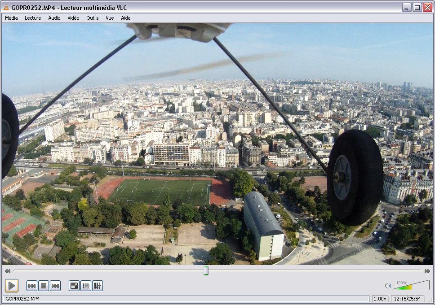Screen dimensions: 435x305
Task: Open the Outils menu
Action: (x=93, y=18)
